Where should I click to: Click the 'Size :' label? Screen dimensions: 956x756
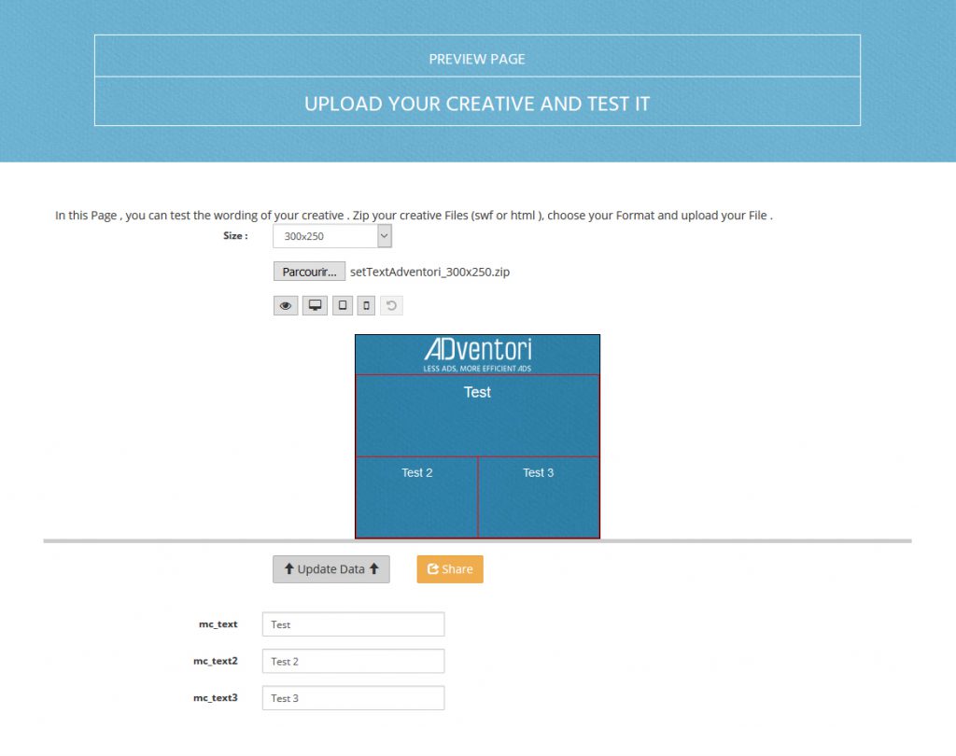(x=235, y=235)
